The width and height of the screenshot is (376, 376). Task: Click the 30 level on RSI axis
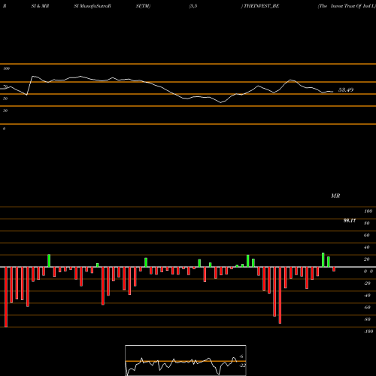pos(5,111)
